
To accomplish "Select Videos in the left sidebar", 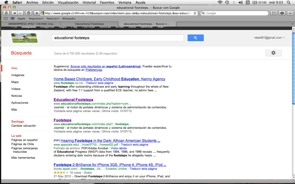I will [x=16, y=89].
